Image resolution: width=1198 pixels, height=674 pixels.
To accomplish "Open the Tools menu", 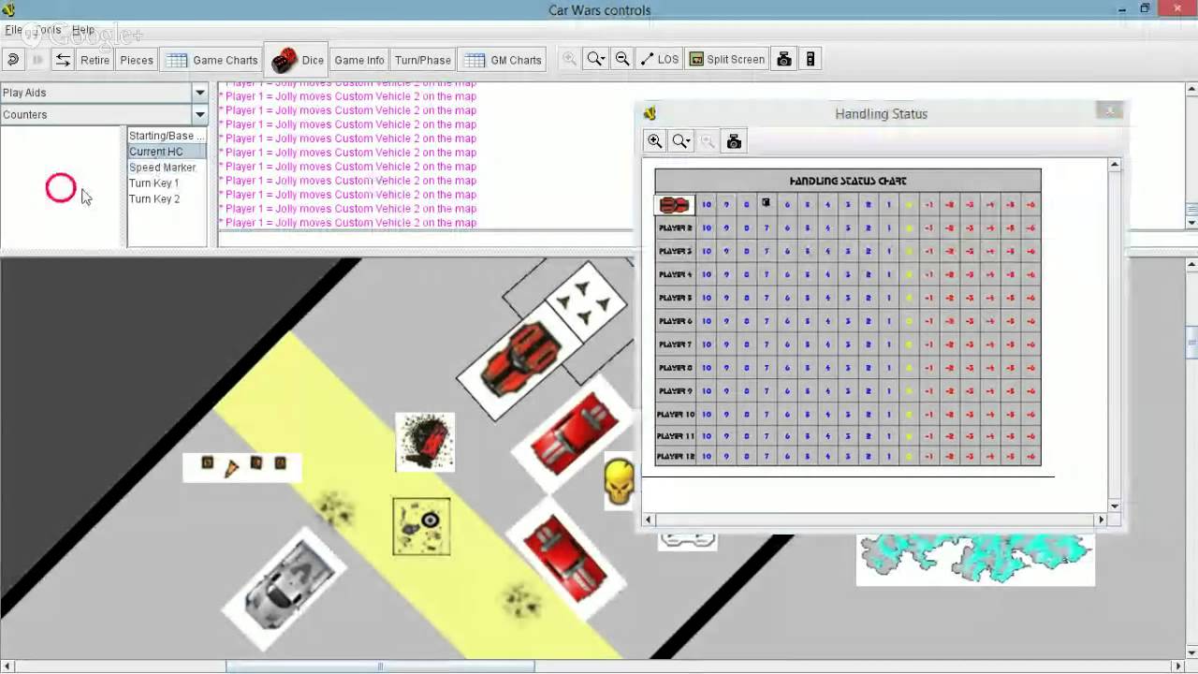I will click(x=48, y=30).
